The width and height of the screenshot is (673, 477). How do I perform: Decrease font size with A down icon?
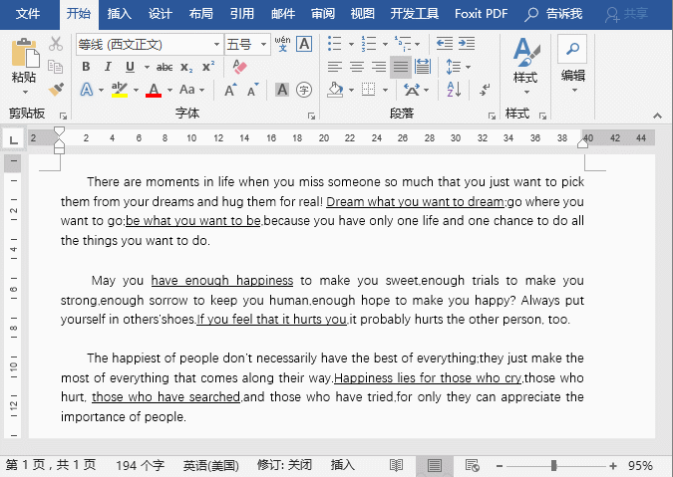click(253, 90)
